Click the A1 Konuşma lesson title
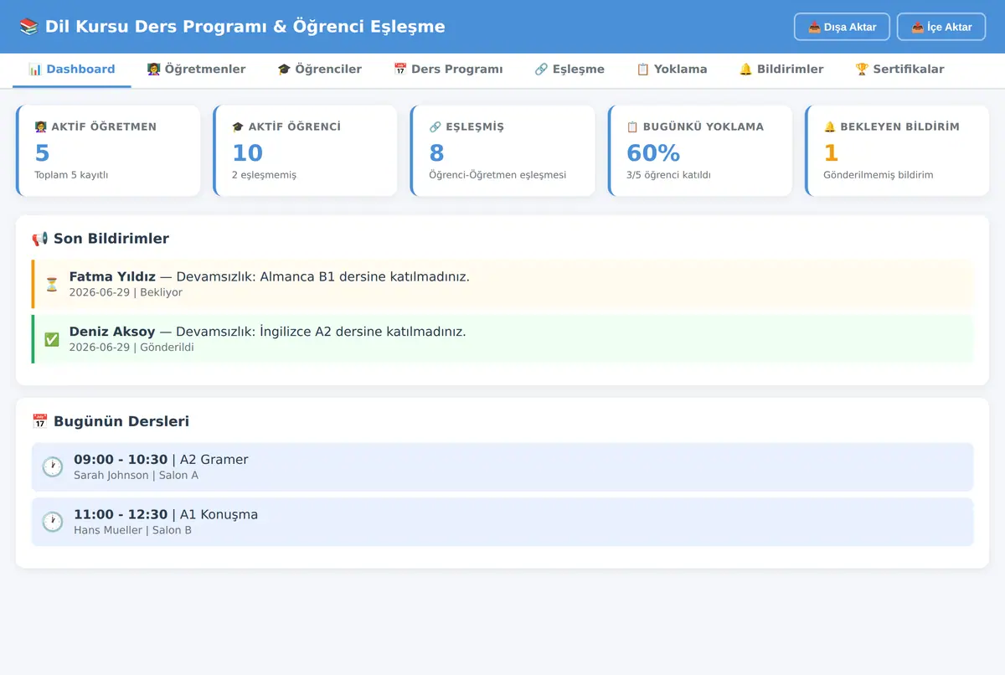Viewport: 1005px width, 675px height. 219,514
